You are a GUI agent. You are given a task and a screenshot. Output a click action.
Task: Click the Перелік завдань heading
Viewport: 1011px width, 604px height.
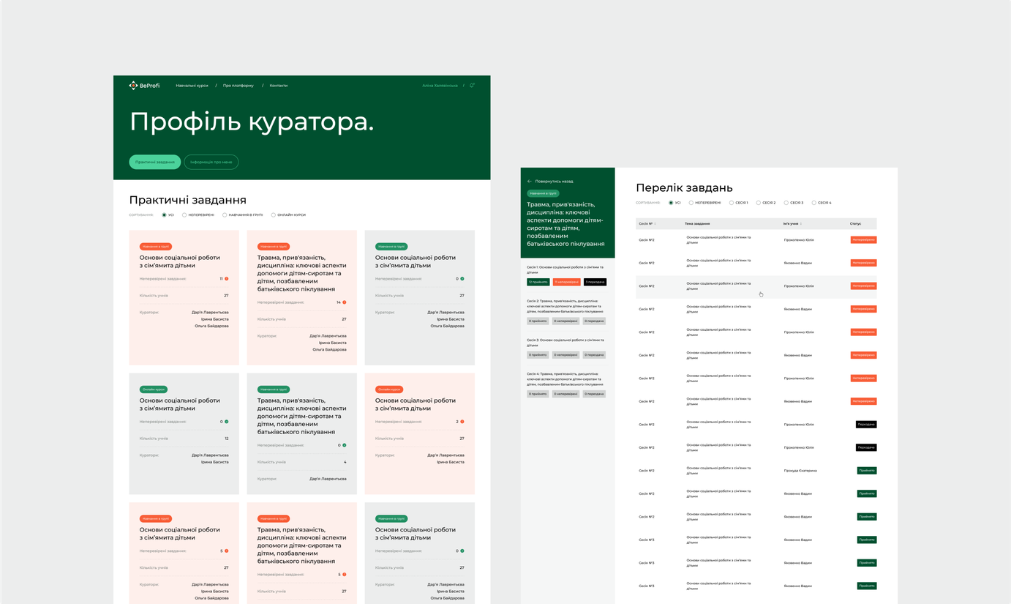tap(684, 187)
